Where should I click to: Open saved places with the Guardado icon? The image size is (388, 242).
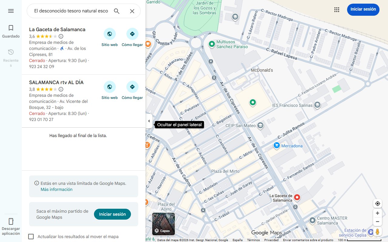click(x=11, y=30)
